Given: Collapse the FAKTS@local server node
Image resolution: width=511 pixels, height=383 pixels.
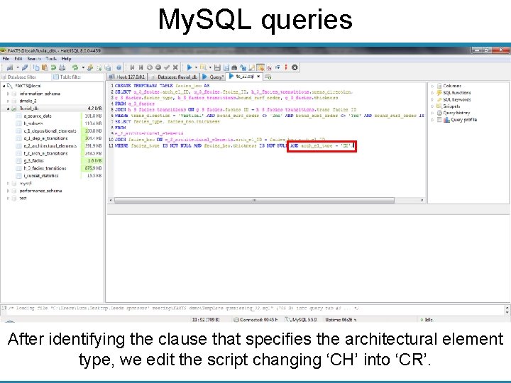Looking at the screenshot, I should (x=4, y=86).
